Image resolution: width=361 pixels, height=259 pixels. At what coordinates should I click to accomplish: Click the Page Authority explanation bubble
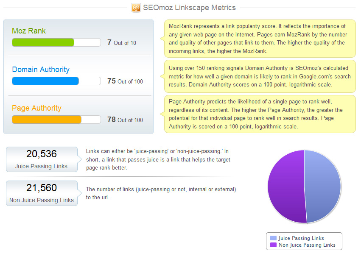[x=260, y=114]
